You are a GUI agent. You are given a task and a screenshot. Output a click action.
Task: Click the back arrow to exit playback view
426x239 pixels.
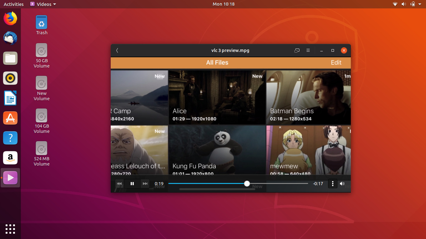(x=117, y=50)
